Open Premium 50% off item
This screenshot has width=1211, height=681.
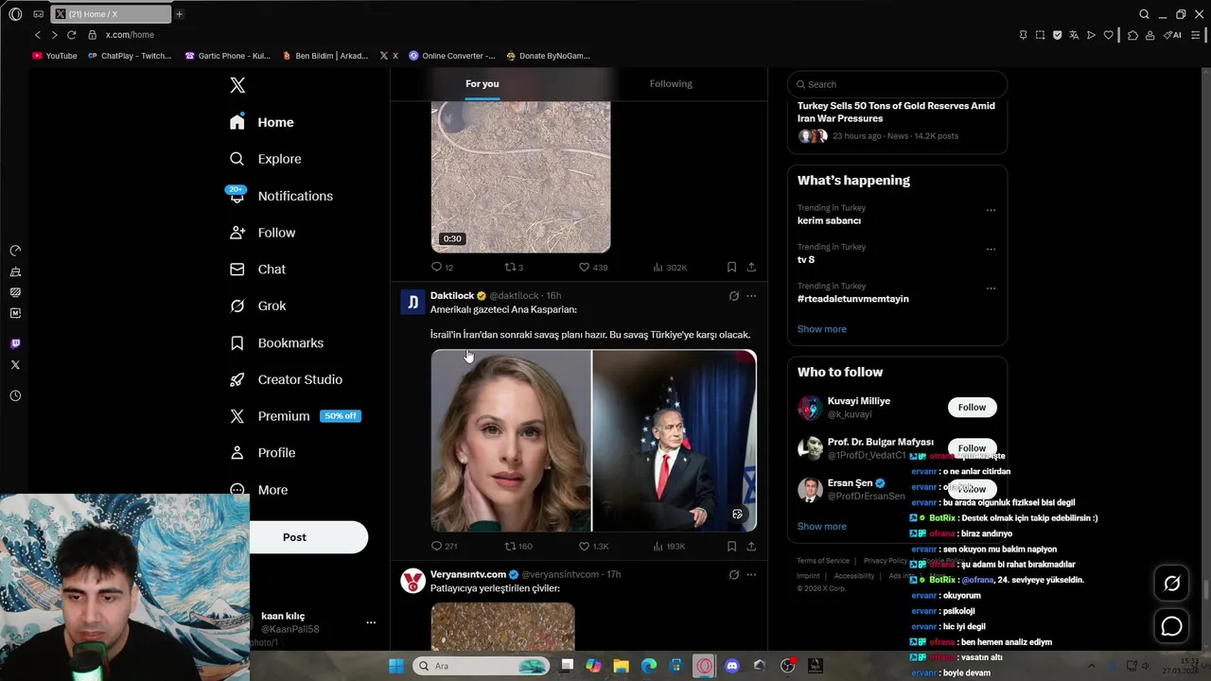295,416
